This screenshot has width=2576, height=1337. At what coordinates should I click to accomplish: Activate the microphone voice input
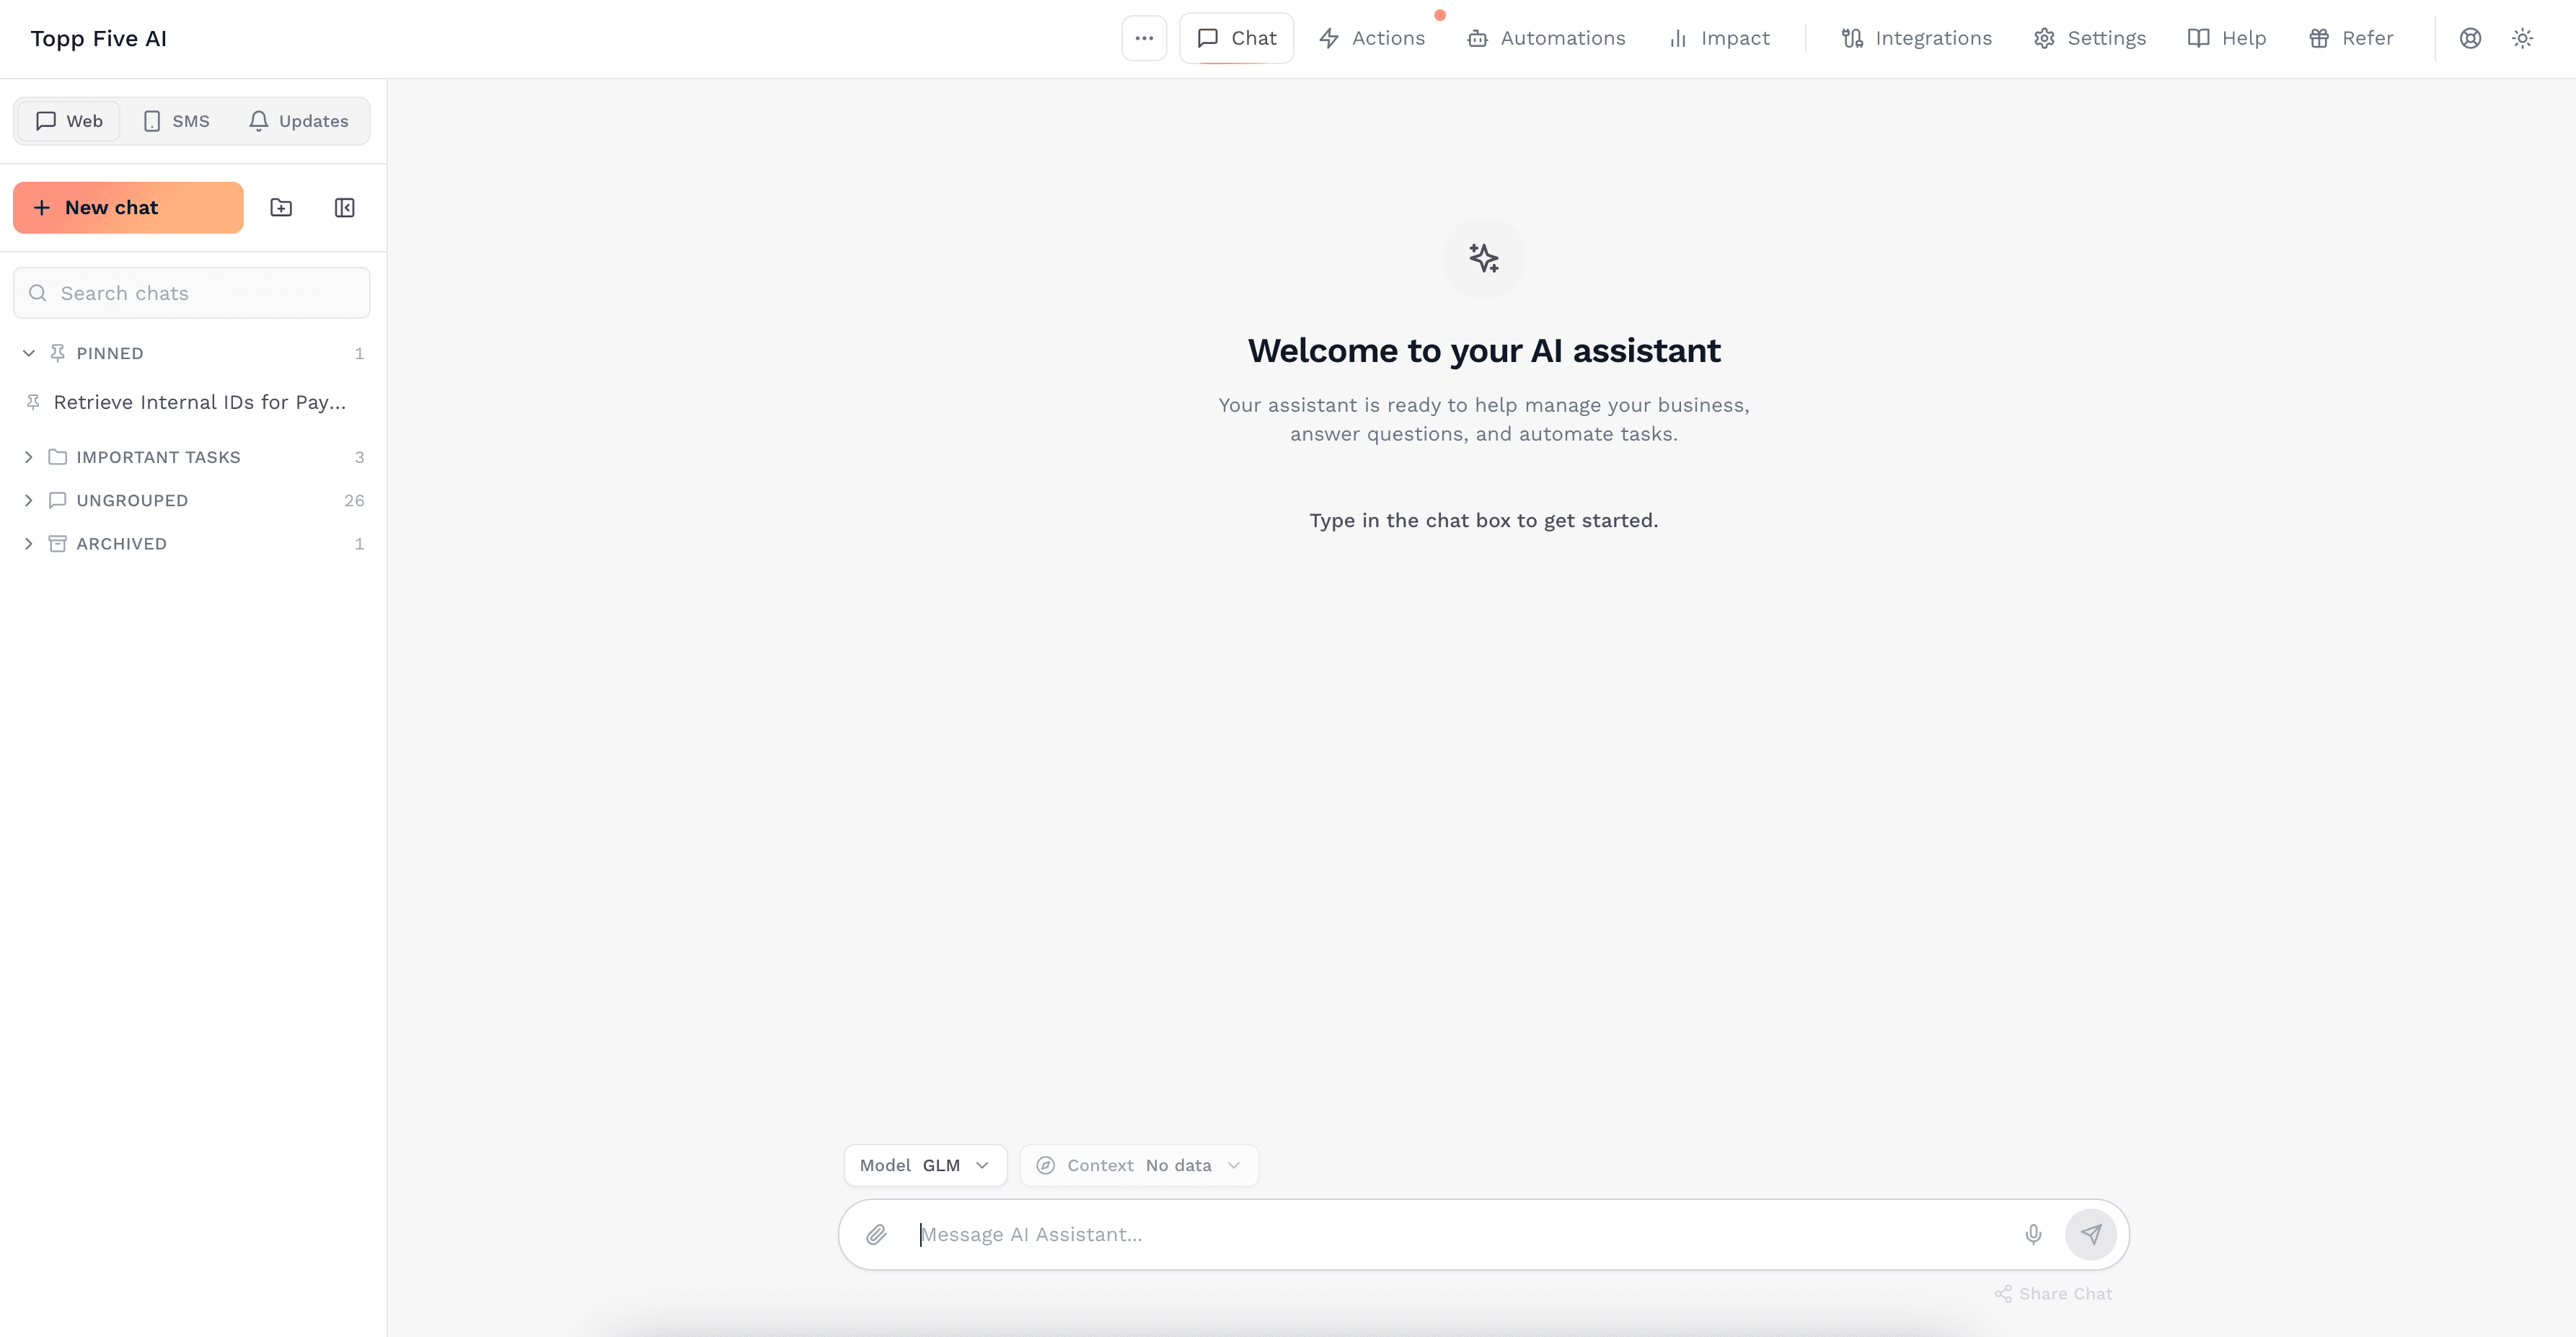coord(2033,1234)
